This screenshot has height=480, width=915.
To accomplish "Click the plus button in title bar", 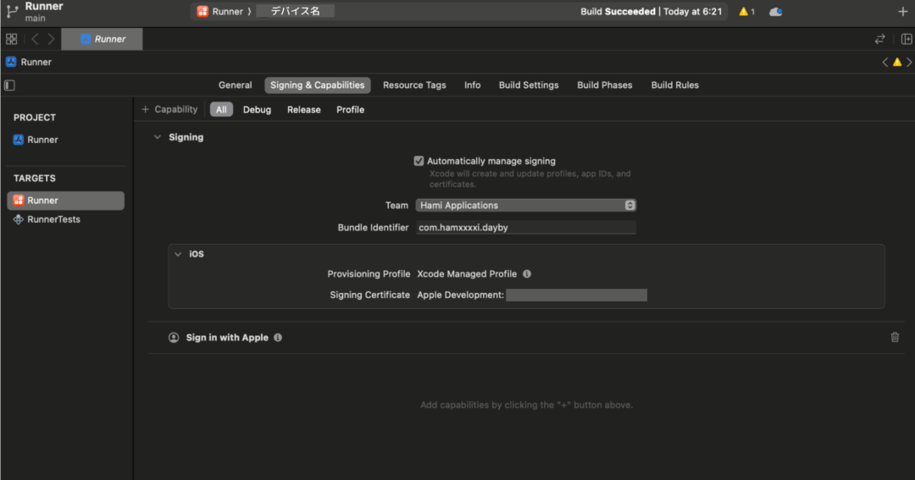I will tap(903, 12).
